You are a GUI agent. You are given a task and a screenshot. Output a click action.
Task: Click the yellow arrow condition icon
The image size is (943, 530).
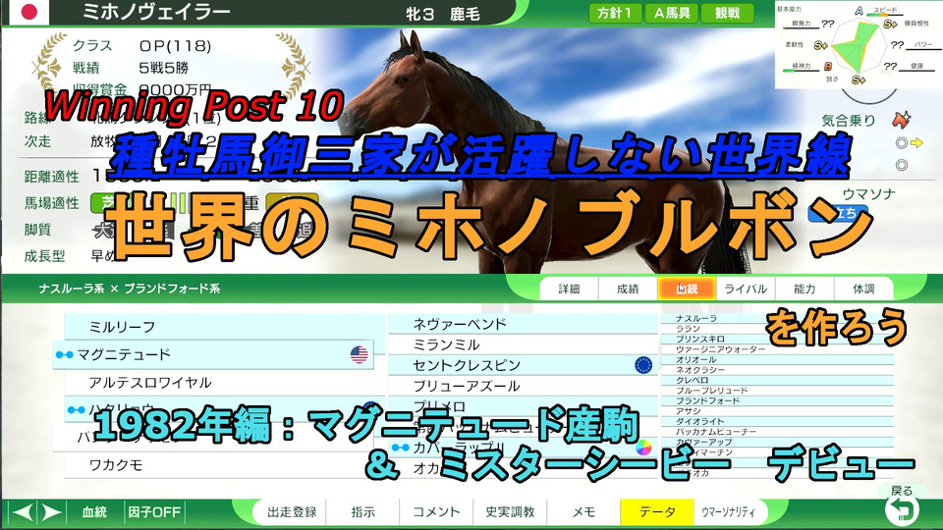(x=916, y=142)
